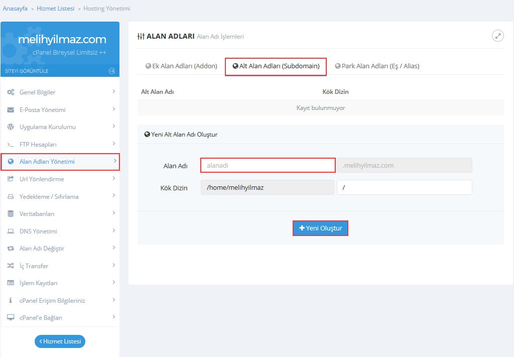Click the Kök Dizin path input field
This screenshot has width=514, height=357.
coord(404,187)
